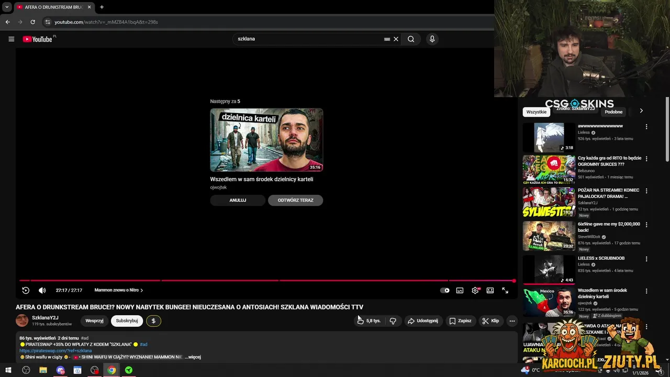Seek on the red video progress bar
670x377 pixels.
pyautogui.click(x=267, y=281)
